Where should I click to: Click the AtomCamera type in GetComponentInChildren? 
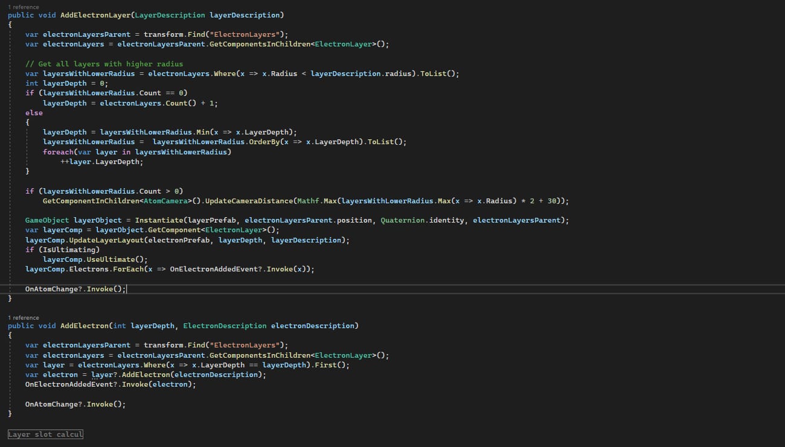tap(169, 201)
